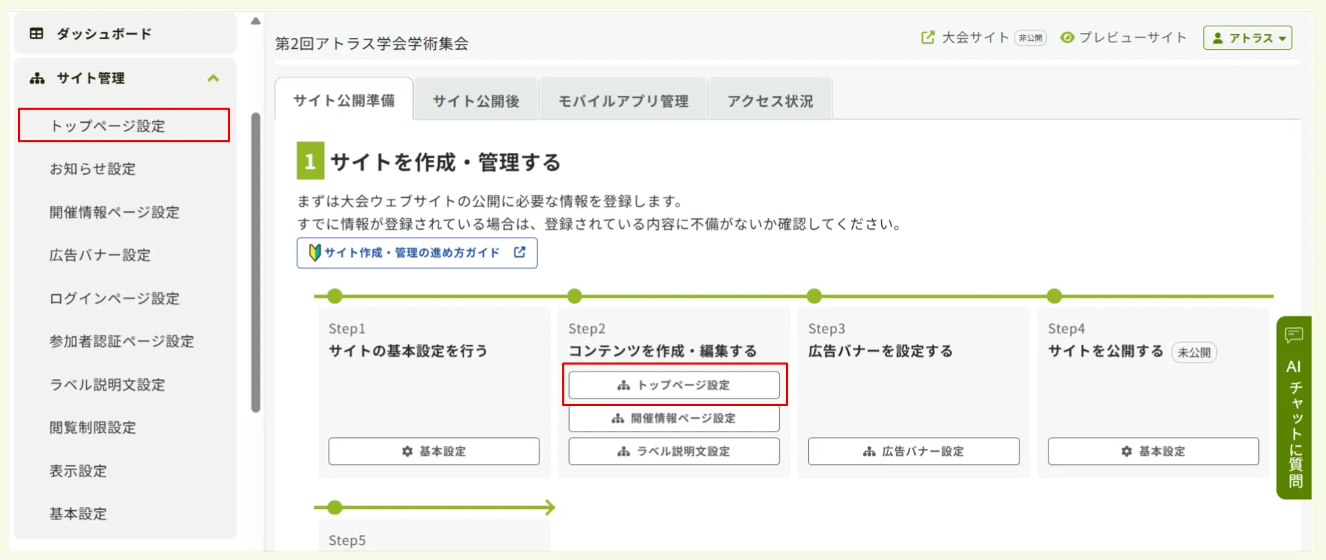1326x560 pixels.
Task: Click sitemap icon on Step2 トップページ設定 button
Action: [624, 385]
